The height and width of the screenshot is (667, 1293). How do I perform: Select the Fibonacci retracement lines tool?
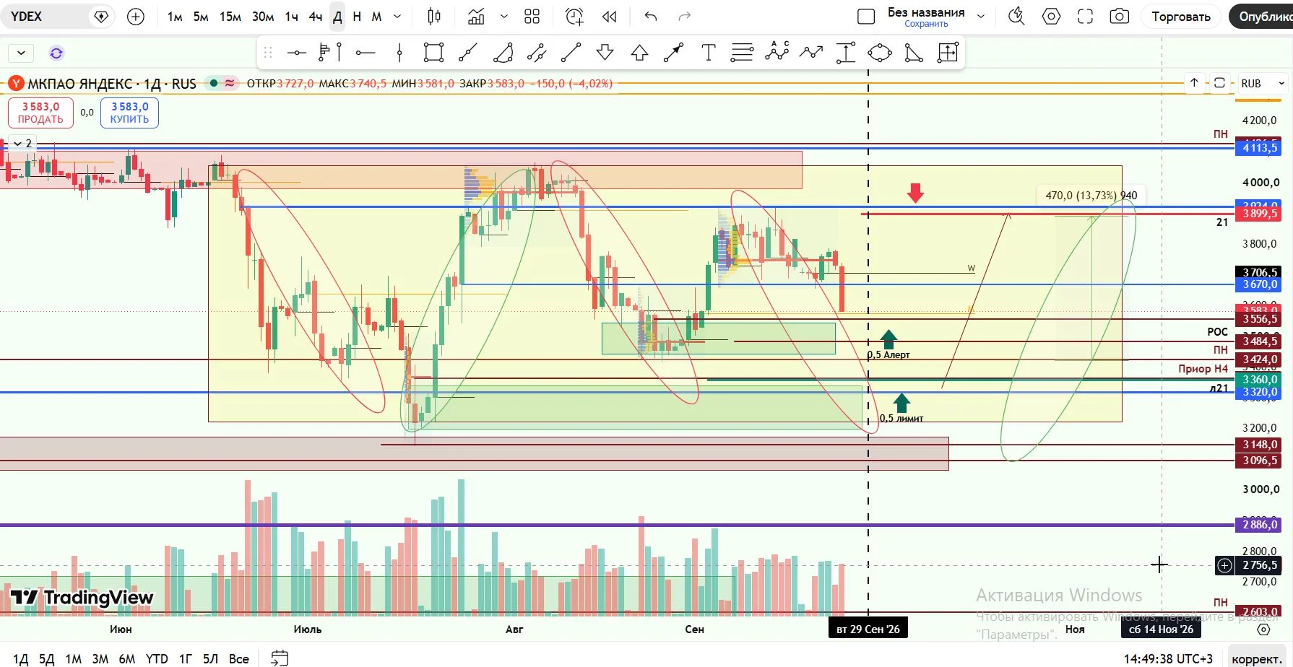click(742, 53)
